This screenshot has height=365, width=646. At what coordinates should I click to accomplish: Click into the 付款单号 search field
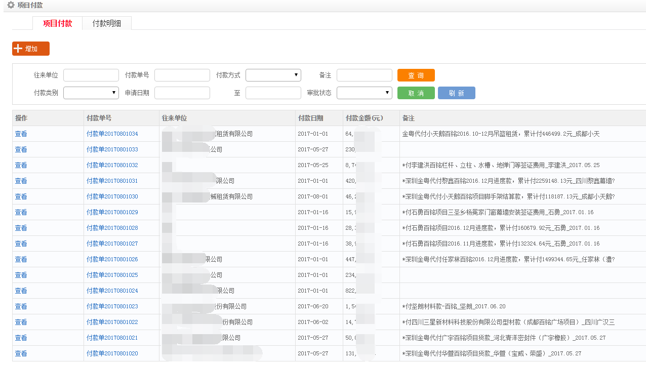[182, 75]
